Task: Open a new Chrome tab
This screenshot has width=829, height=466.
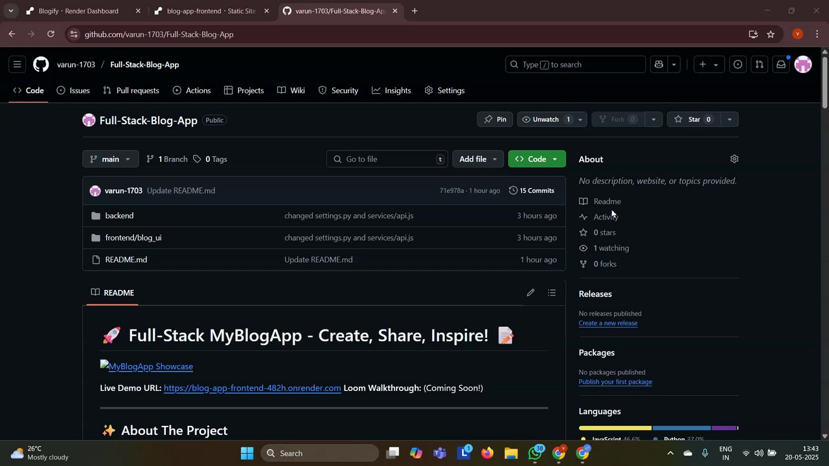Action: [414, 11]
